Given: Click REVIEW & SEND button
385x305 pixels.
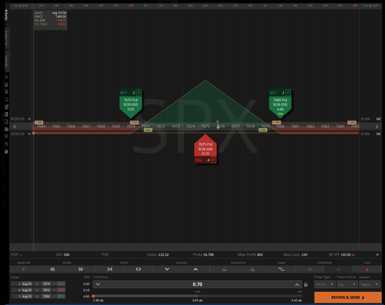Looking at the screenshot, I should pos(348,297).
